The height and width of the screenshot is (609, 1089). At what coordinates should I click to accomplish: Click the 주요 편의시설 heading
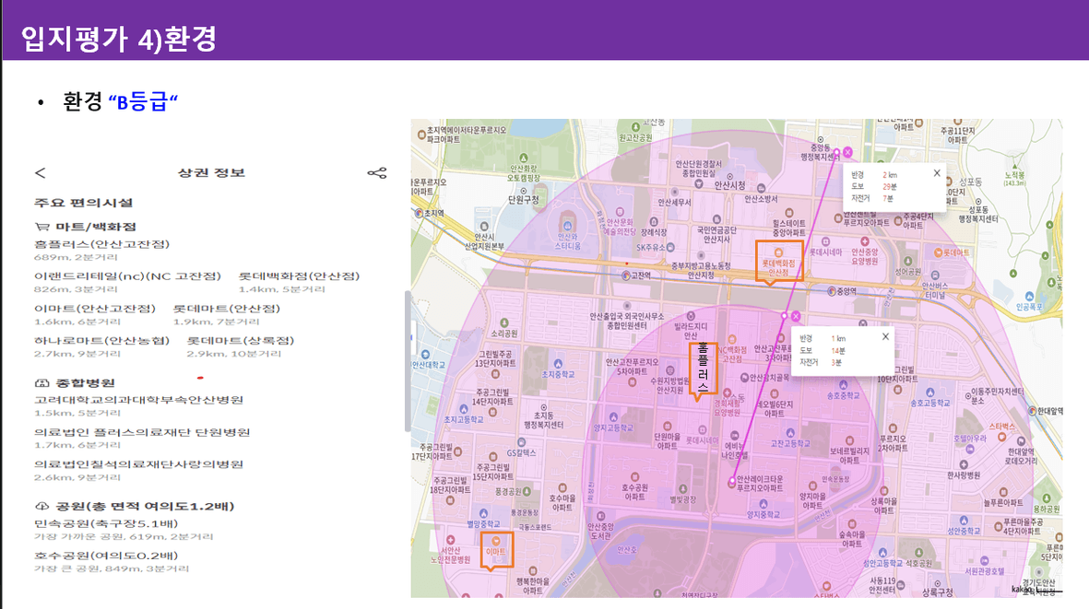coord(83,203)
